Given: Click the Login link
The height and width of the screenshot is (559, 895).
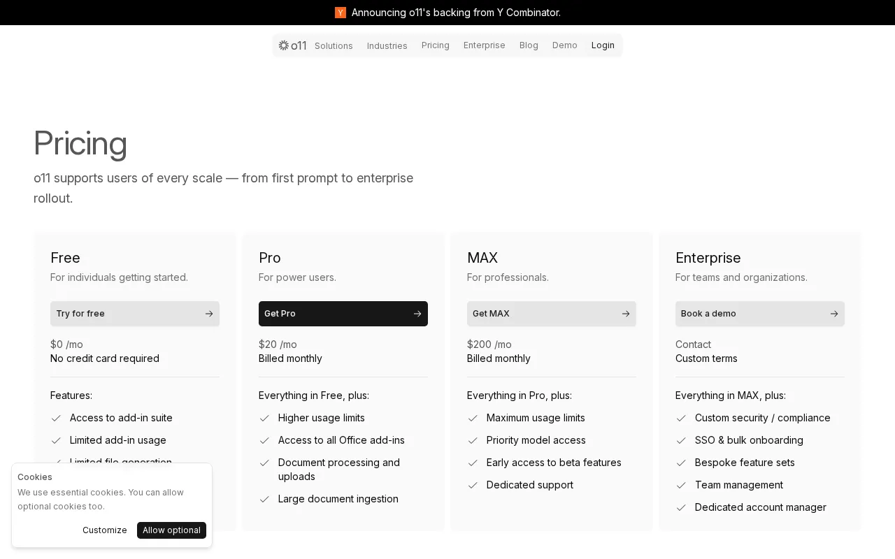Looking at the screenshot, I should (603, 45).
